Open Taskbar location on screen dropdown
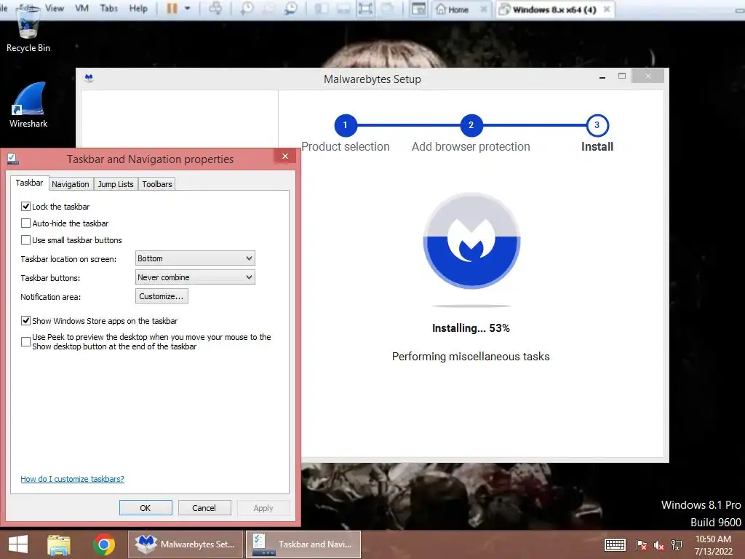 pos(195,258)
